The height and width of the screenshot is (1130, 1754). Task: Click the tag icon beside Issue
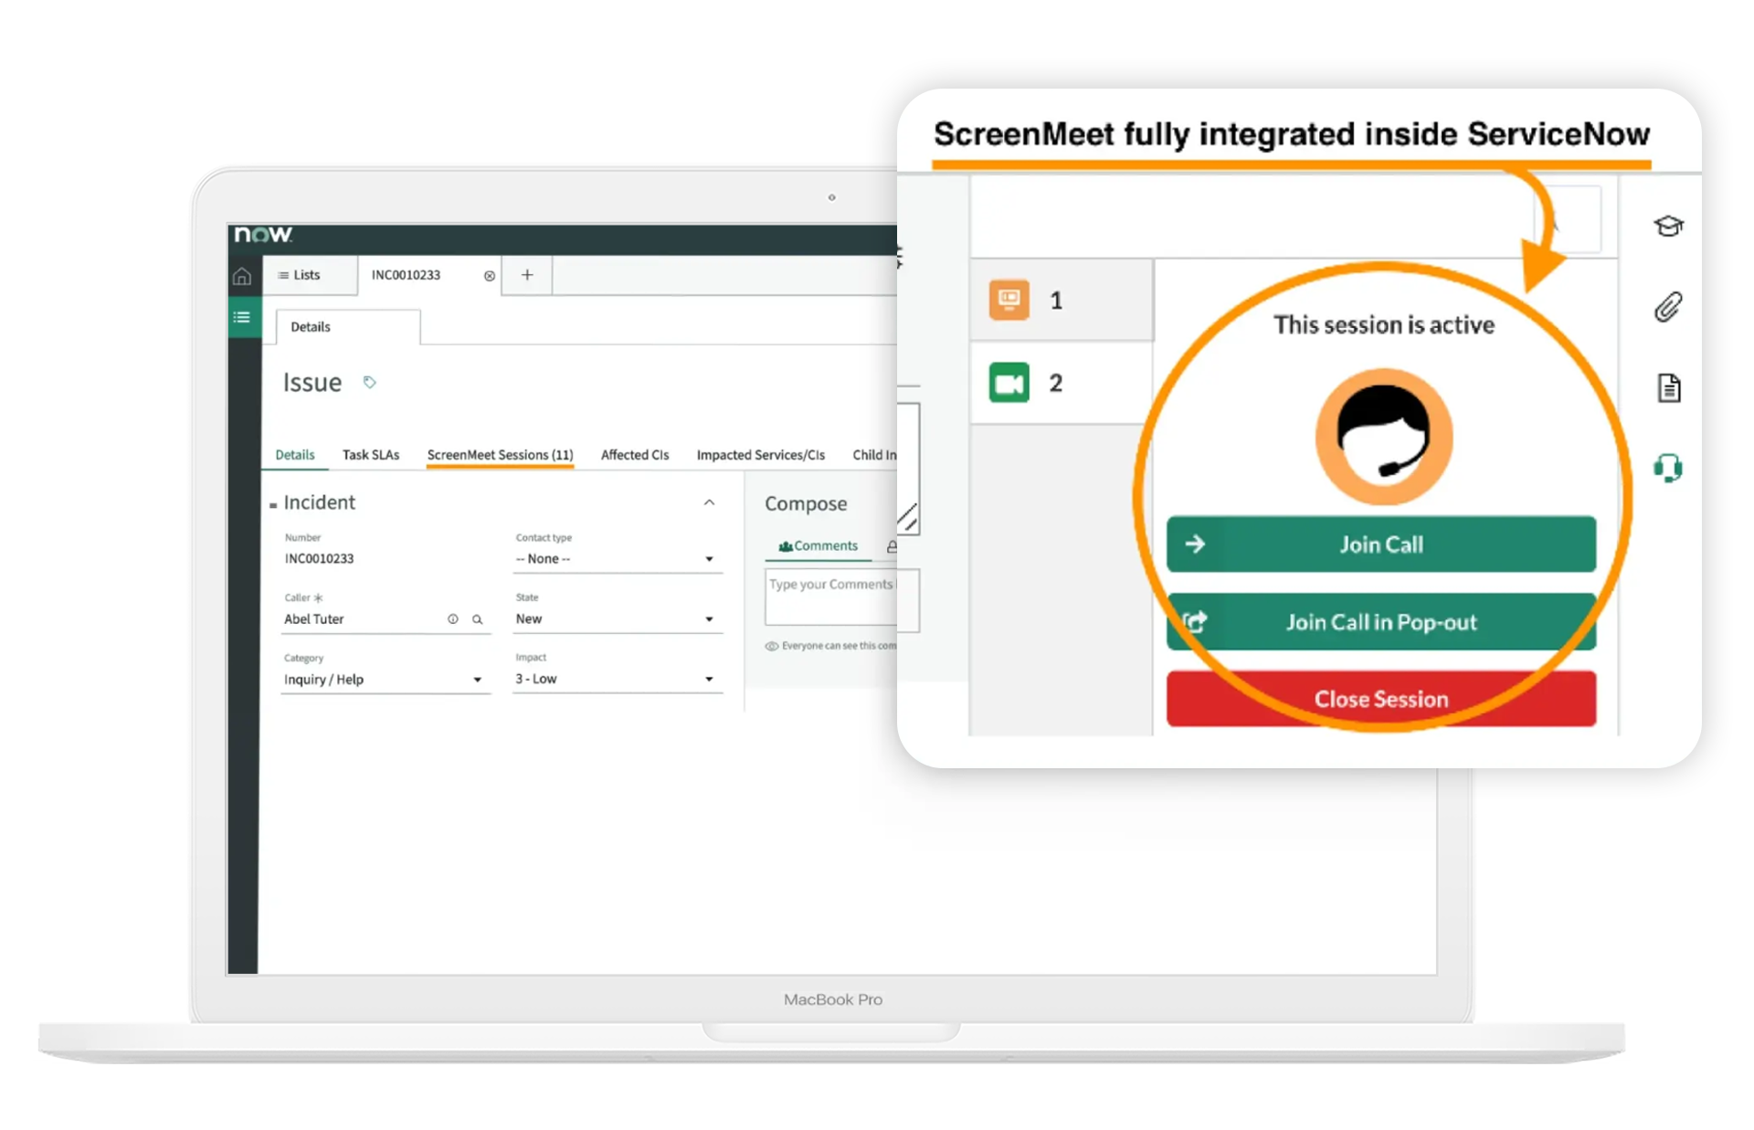pos(369,382)
